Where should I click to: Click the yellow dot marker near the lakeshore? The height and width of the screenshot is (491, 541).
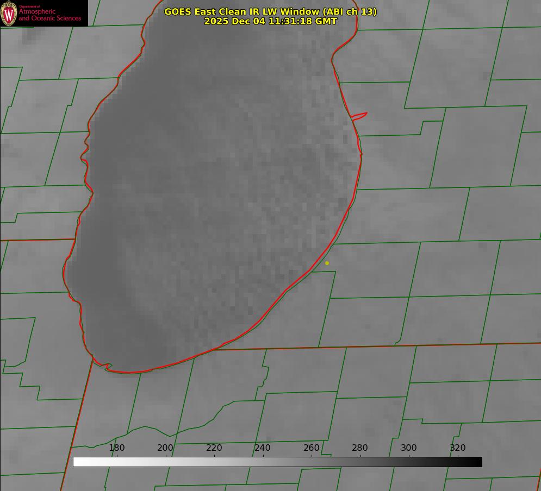pos(327,263)
